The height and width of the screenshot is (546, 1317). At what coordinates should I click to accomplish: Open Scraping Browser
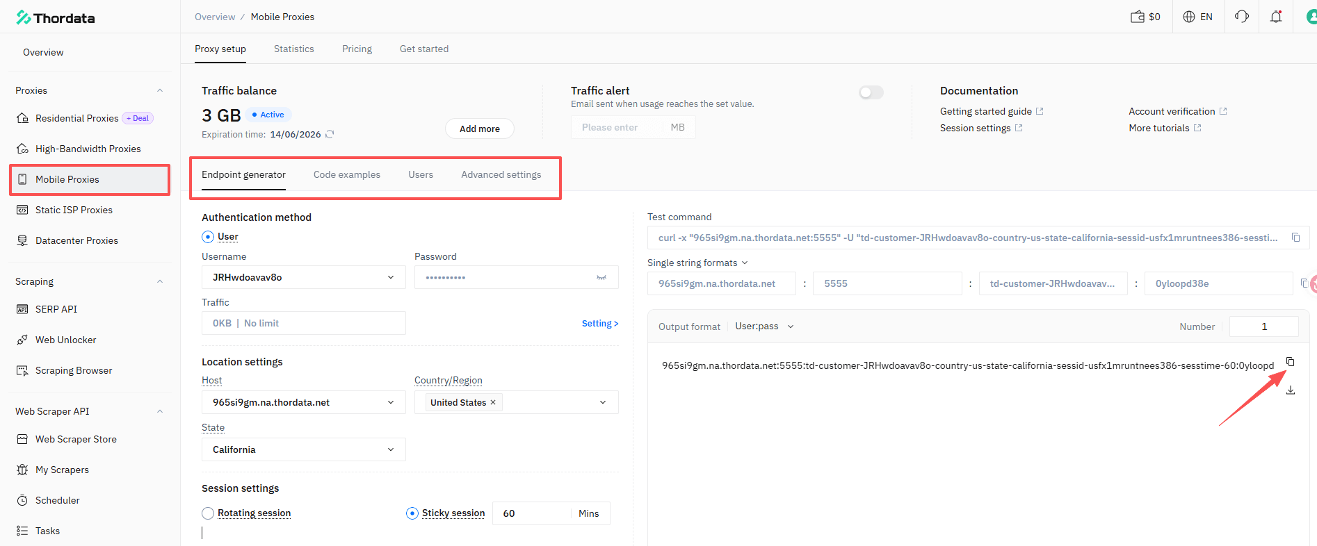point(74,370)
